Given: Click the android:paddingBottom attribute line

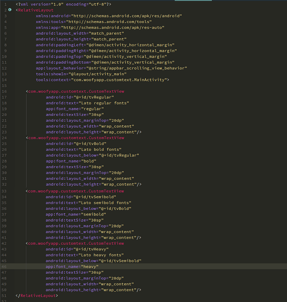Looking at the screenshot, I should pos(105,62).
